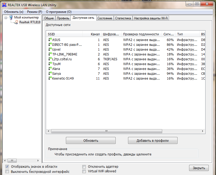Click the network list scroll left arrow
Screen dimensions: 216x175
click(x=48, y=131)
